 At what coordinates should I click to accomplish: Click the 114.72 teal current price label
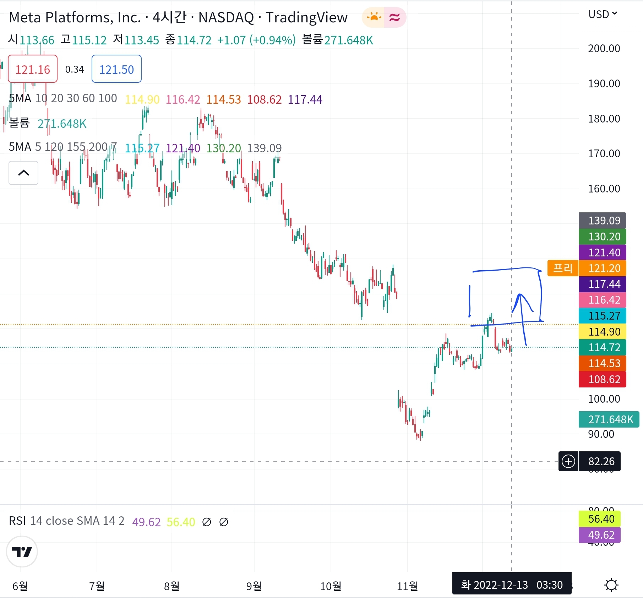tap(602, 347)
